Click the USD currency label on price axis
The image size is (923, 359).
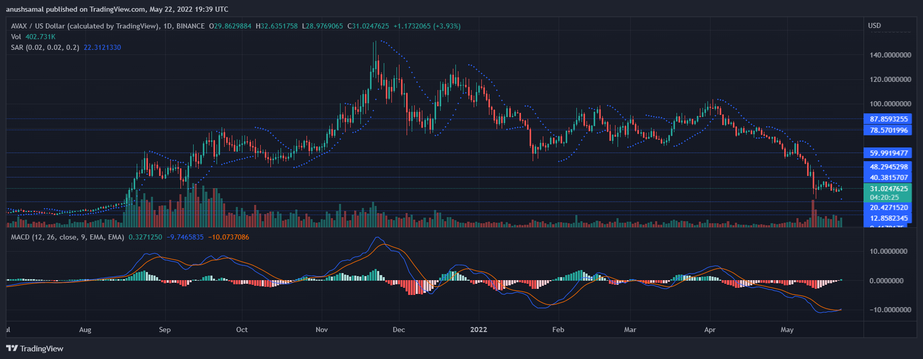874,25
